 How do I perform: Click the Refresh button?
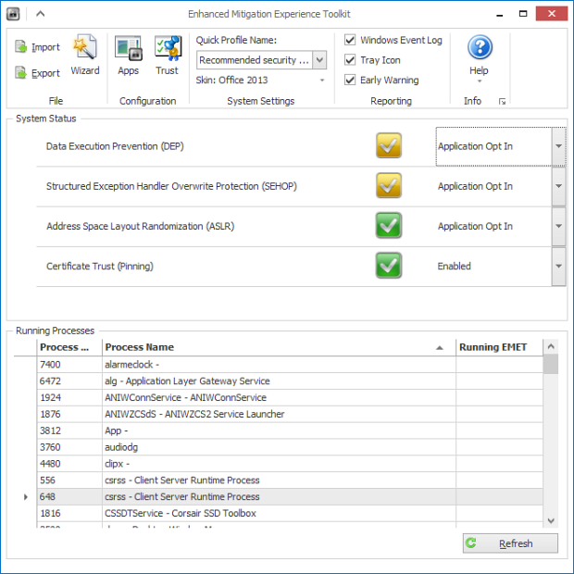tap(510, 543)
